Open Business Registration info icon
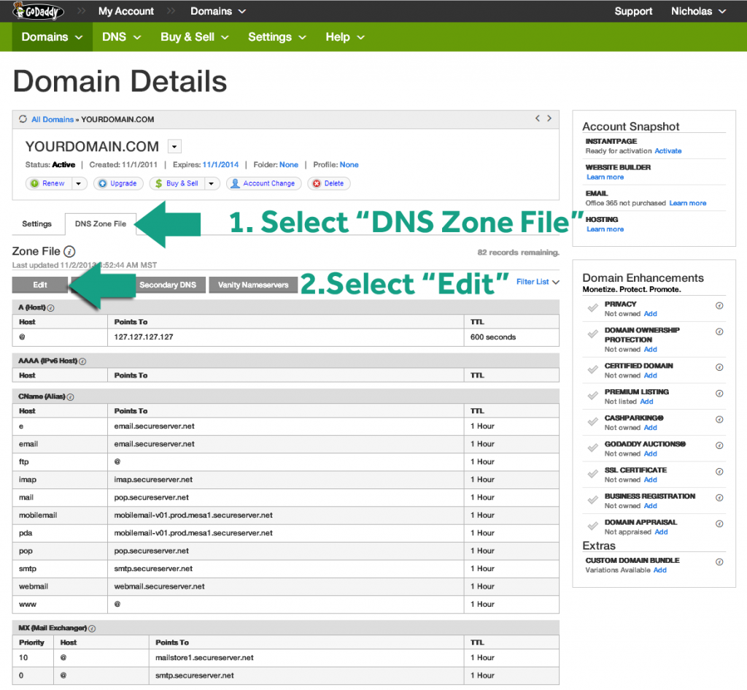747x690 pixels. pos(719,497)
